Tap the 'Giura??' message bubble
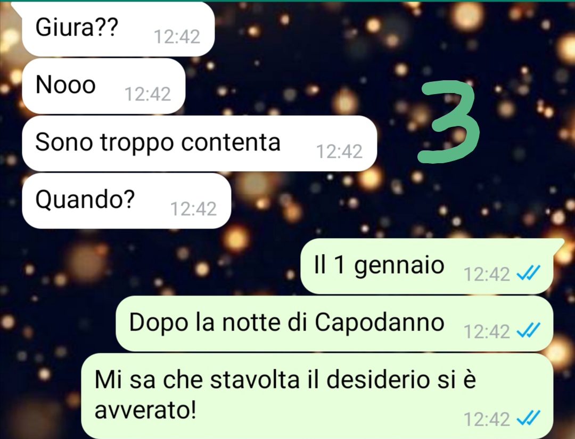The image size is (575, 439). click(118, 29)
